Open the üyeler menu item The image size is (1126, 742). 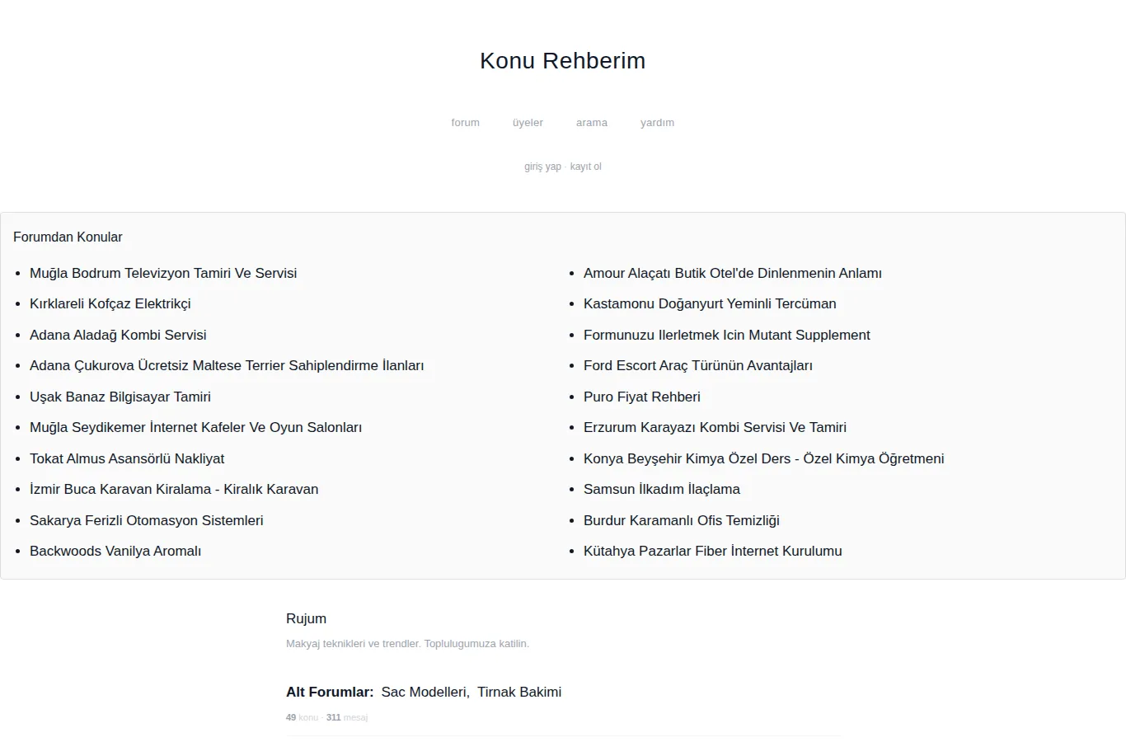pyautogui.click(x=528, y=123)
